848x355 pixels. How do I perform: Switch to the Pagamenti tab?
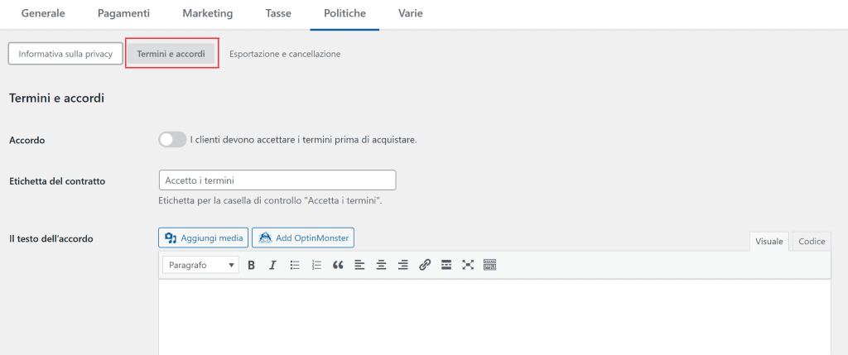[x=123, y=14]
